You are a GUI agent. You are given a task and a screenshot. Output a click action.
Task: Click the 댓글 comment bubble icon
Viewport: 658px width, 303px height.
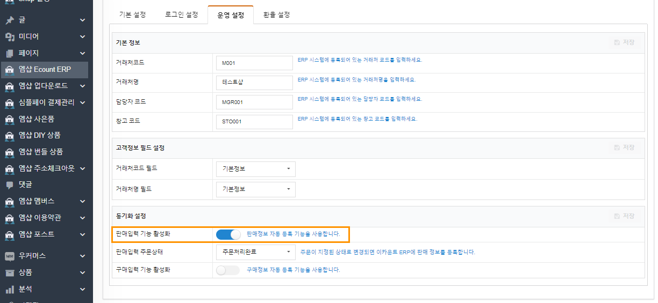[9, 185]
